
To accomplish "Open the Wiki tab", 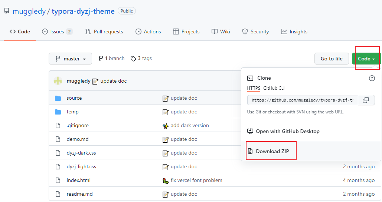I will point(221,32).
